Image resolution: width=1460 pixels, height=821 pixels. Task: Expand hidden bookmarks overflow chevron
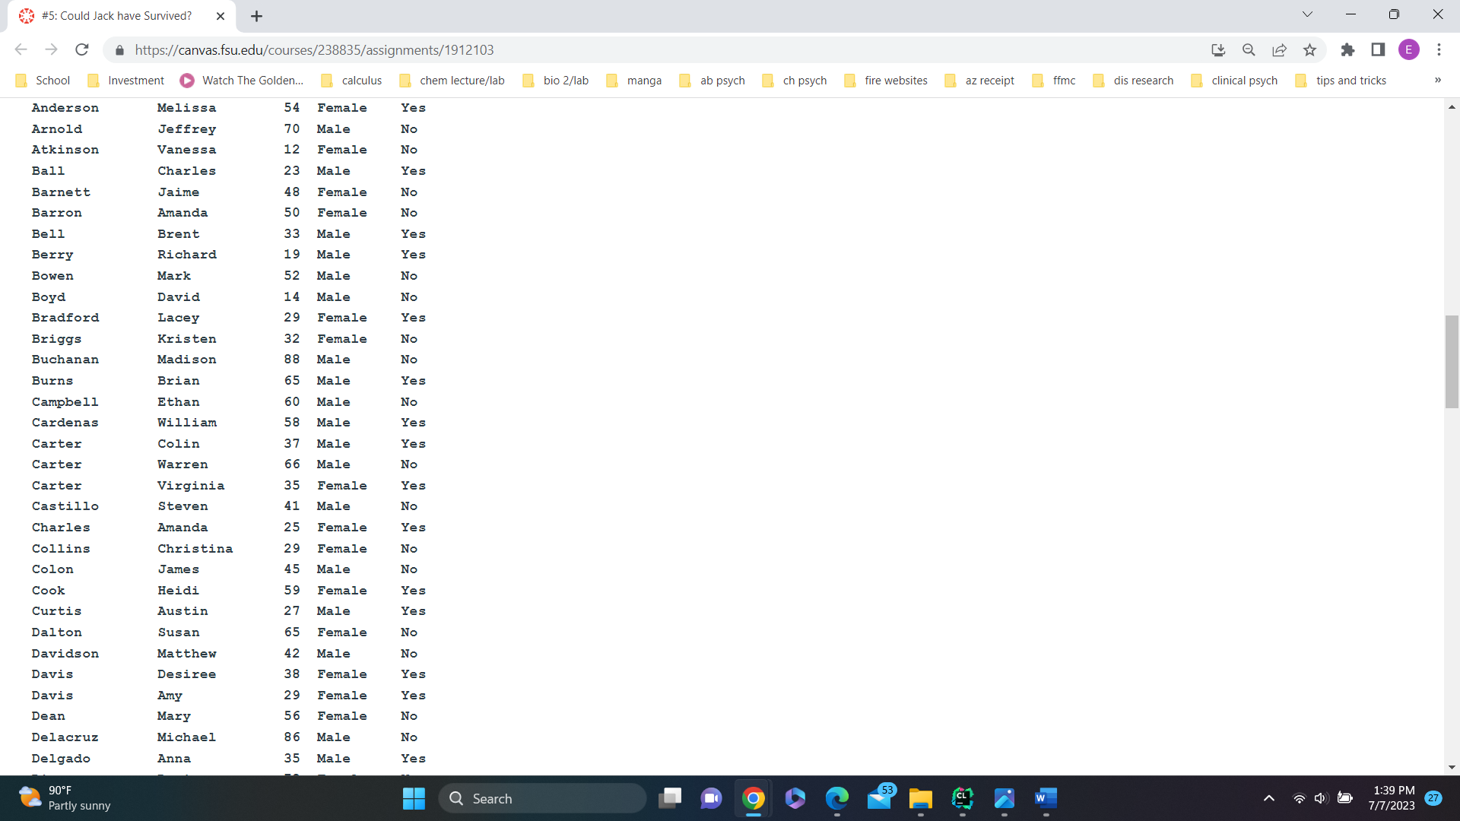[x=1437, y=81]
